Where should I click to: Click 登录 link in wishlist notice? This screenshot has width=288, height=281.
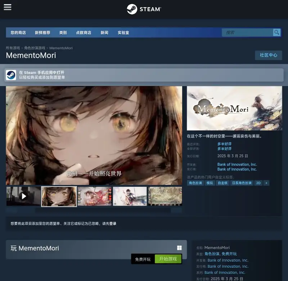click(113, 223)
